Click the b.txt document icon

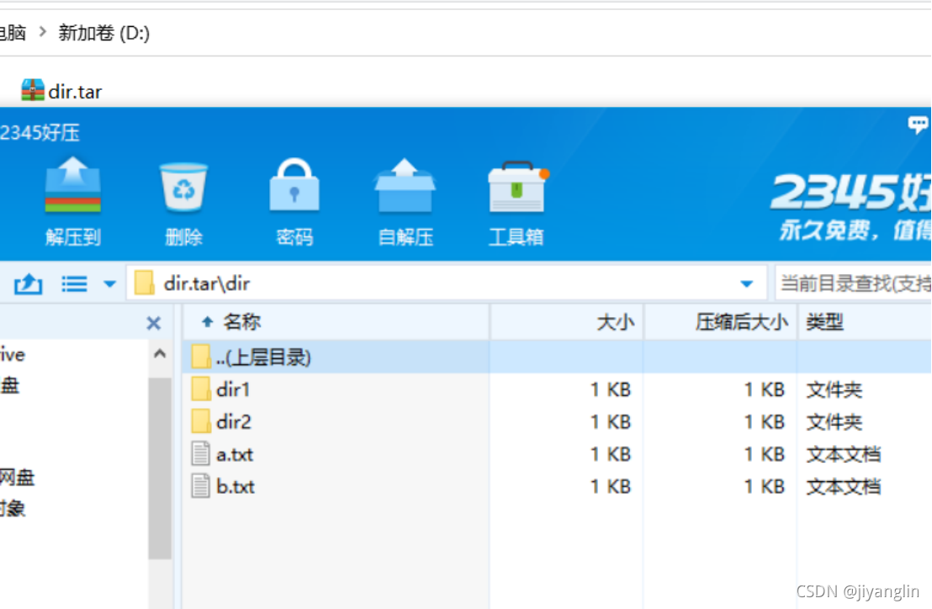click(x=201, y=486)
